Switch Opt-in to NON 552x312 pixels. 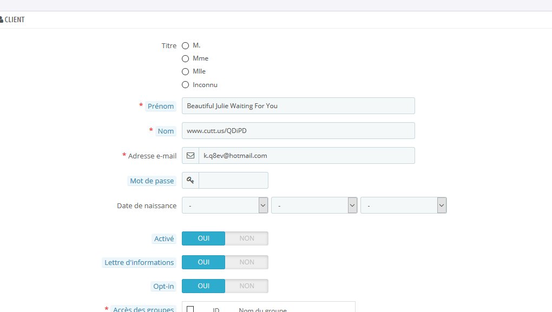pyautogui.click(x=247, y=286)
